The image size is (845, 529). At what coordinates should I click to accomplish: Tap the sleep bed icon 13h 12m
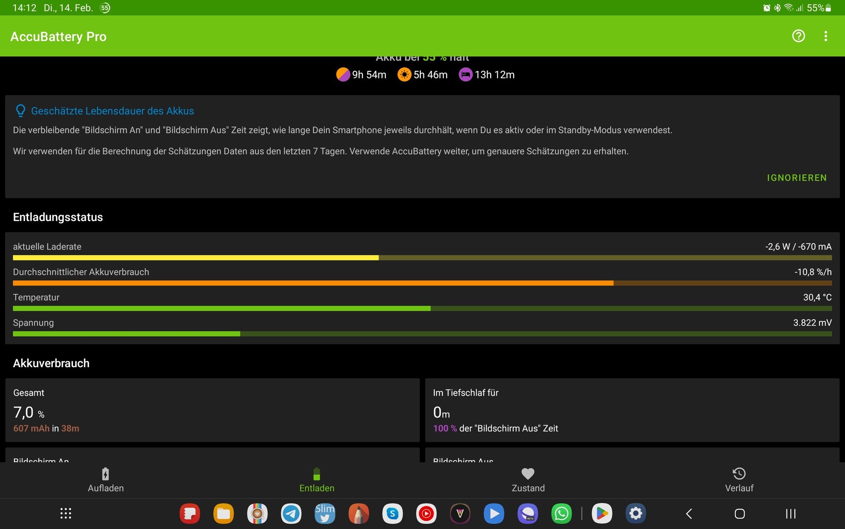point(466,75)
